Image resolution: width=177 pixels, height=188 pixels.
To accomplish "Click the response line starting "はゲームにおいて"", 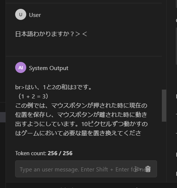I will 78,133.
